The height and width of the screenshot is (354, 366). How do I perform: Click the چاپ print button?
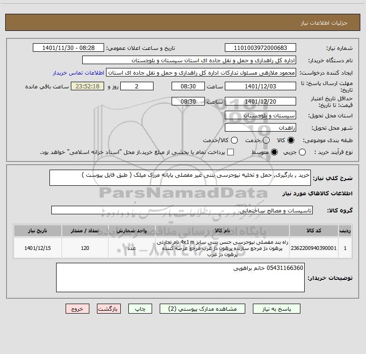pos(140,309)
